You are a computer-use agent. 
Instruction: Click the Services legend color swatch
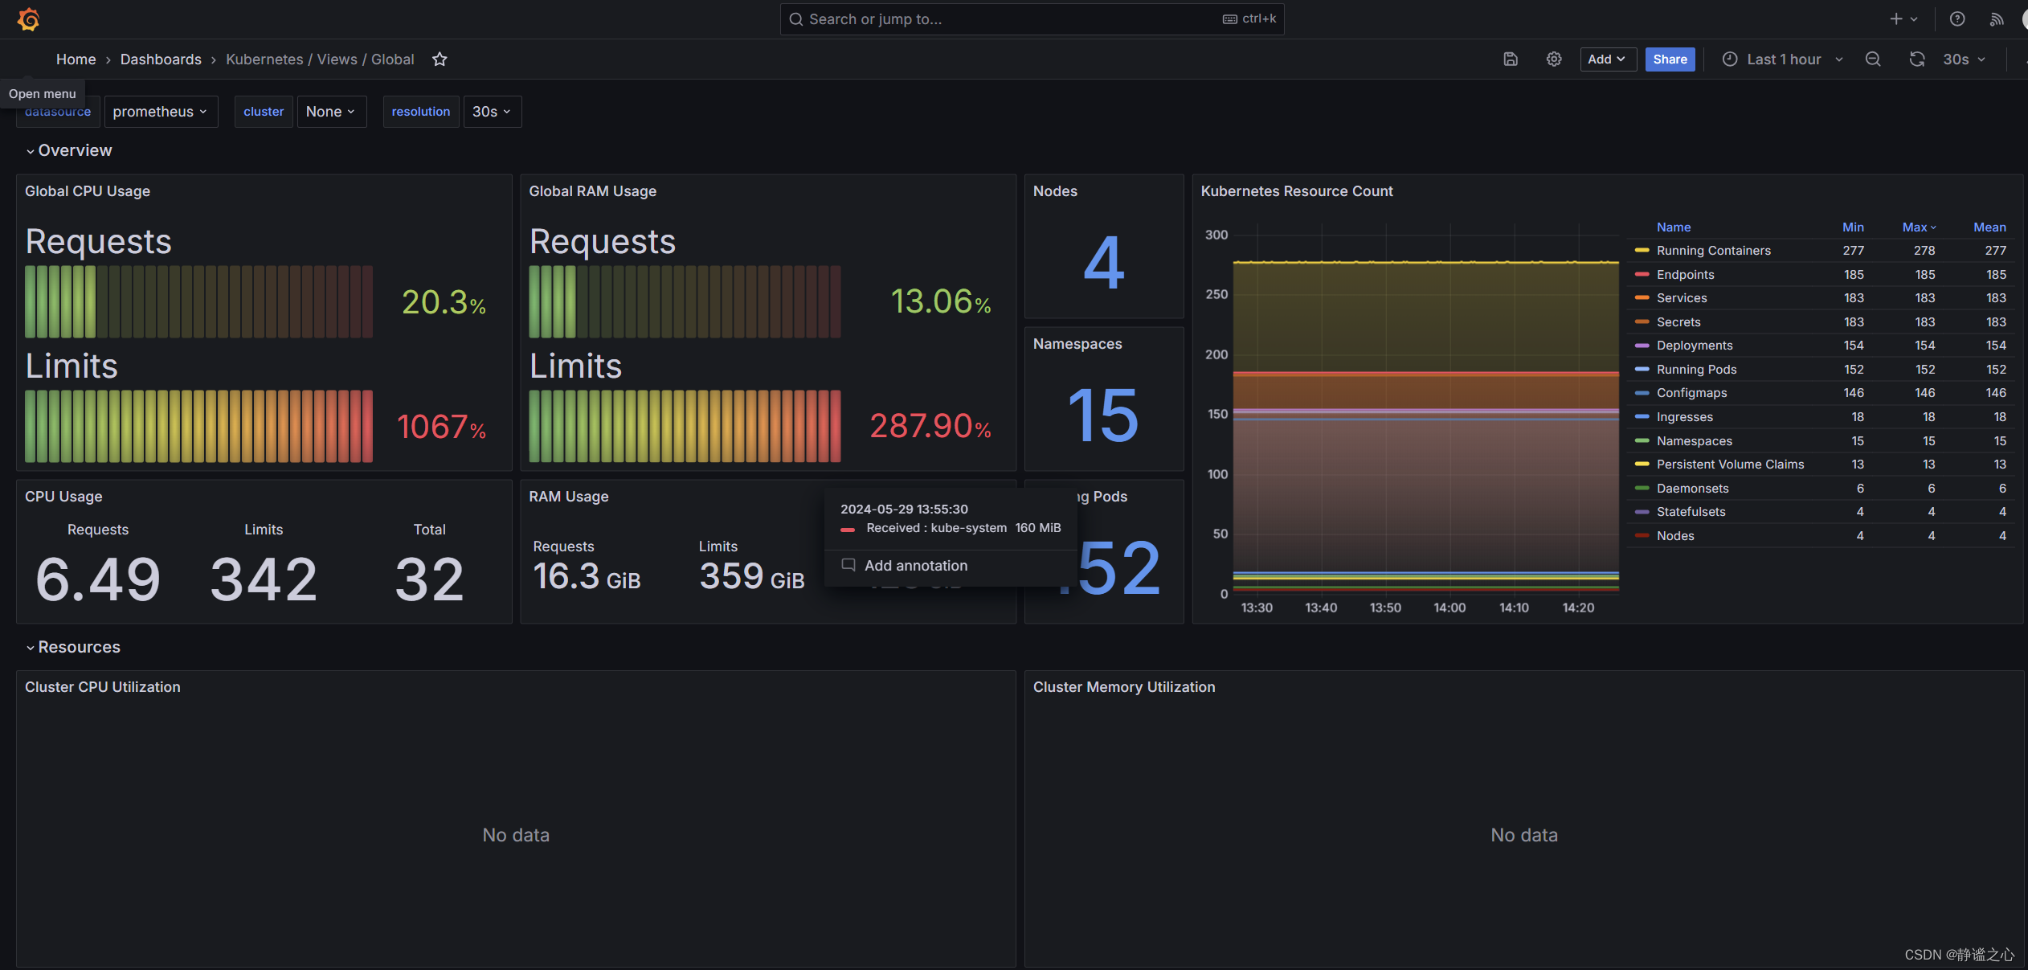coord(1642,298)
